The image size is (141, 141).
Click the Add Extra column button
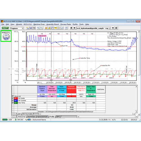click(x=101, y=89)
